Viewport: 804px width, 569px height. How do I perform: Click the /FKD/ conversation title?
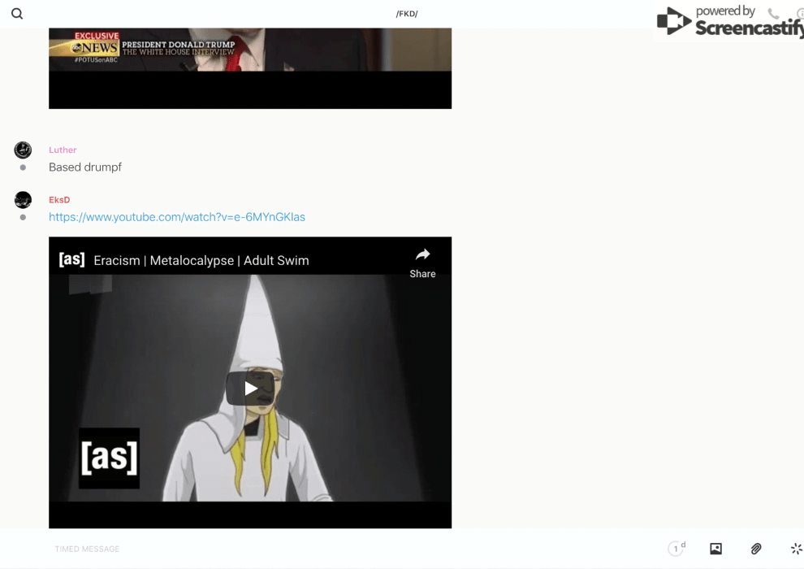click(x=407, y=14)
